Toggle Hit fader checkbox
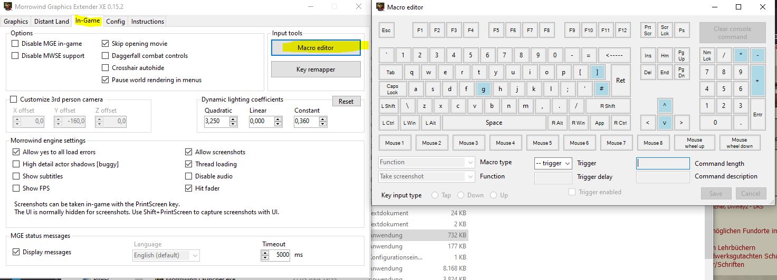This screenshot has width=777, height=280. [189, 188]
